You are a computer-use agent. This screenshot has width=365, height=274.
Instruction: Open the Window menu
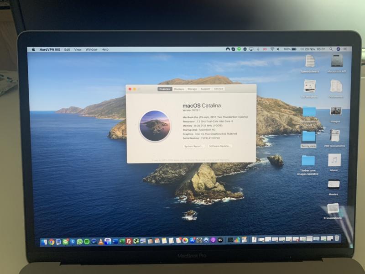tap(92, 49)
